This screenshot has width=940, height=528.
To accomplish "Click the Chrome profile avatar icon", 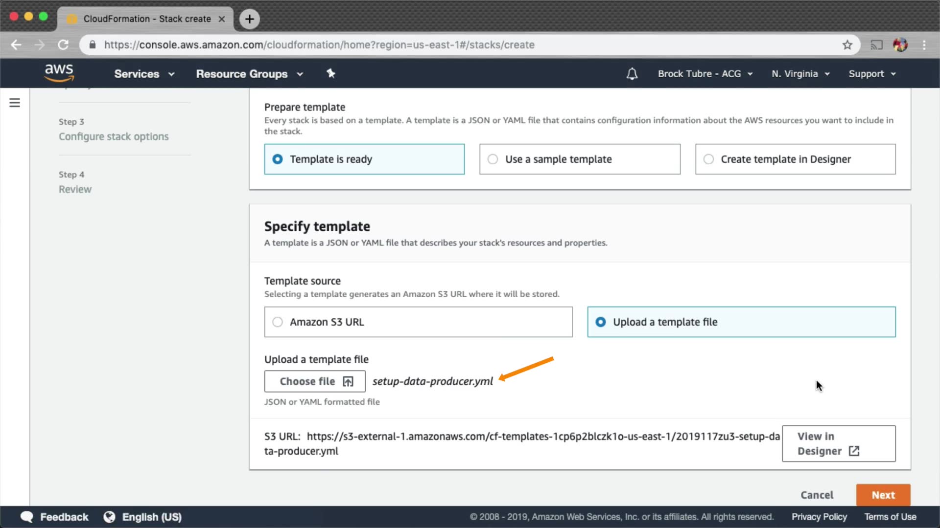I will [900, 45].
